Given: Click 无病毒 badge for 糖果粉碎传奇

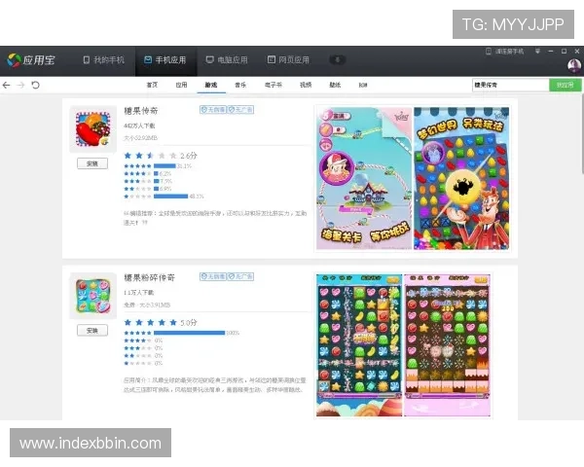Looking at the screenshot, I should (213, 276).
